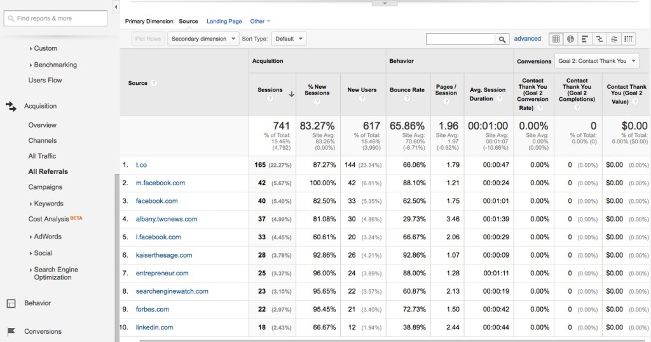Collapse the left sidebar arrow
651x342 pixels.
[x=116, y=6]
